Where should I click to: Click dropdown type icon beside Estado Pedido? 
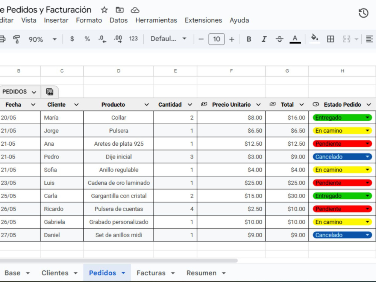tap(316, 104)
